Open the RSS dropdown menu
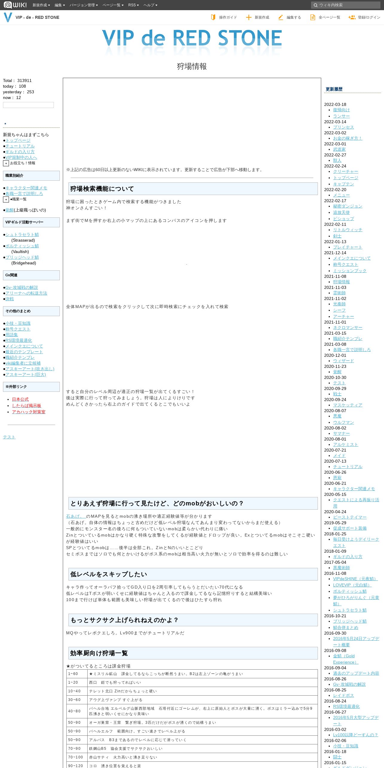The width and height of the screenshot is (384, 768). tap(133, 5)
